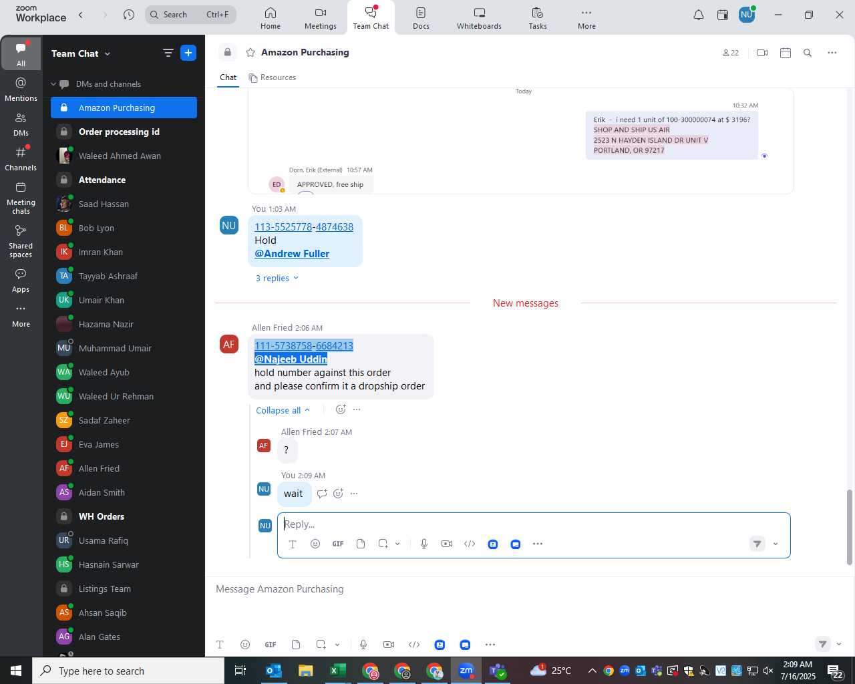
Task: Insert code snippet in reply toolbar
Action: click(x=470, y=544)
